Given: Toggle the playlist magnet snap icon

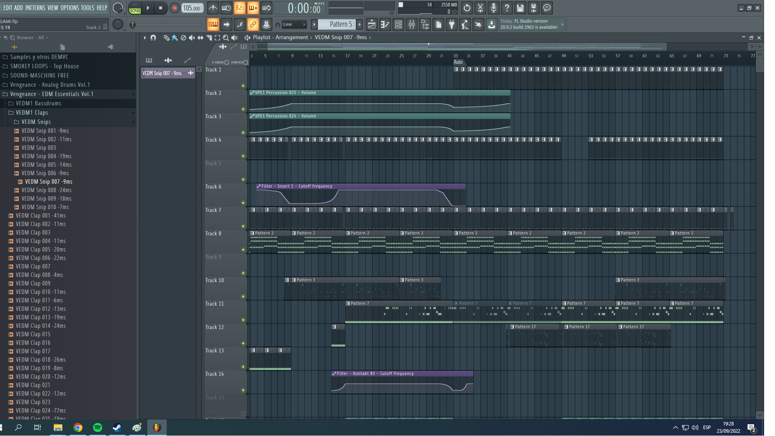Looking at the screenshot, I should point(153,38).
